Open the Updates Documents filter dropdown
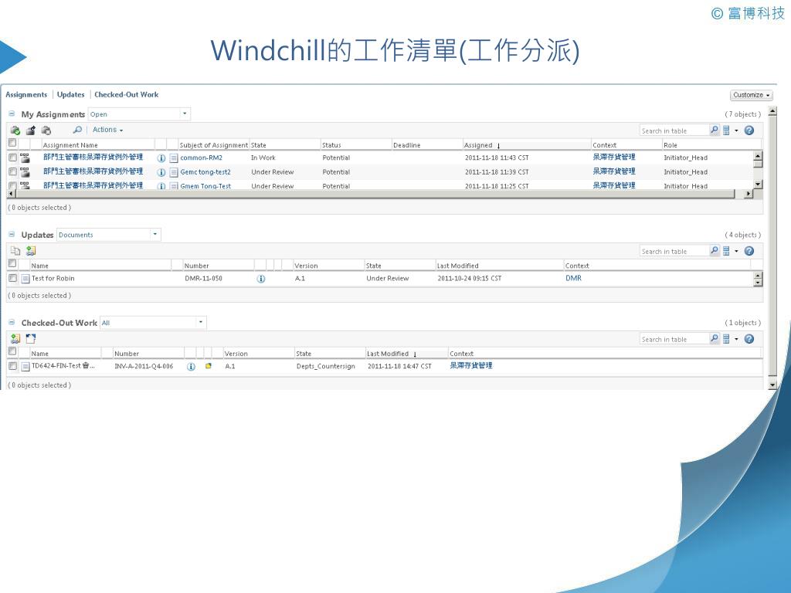Screen dimensions: 791x593 pyautogui.click(x=154, y=235)
